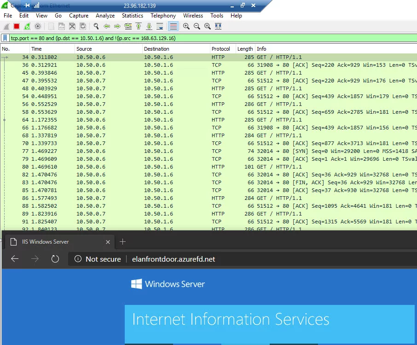Viewport: 417px width, 345px height.
Task: Click the Close capture file icon
Action: click(x=72, y=26)
